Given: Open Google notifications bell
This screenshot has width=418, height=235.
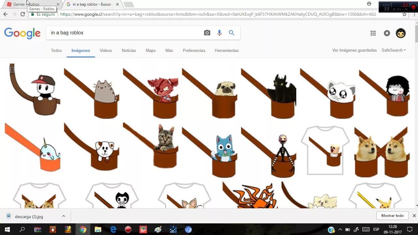Looking at the screenshot, I should pyautogui.click(x=387, y=33).
